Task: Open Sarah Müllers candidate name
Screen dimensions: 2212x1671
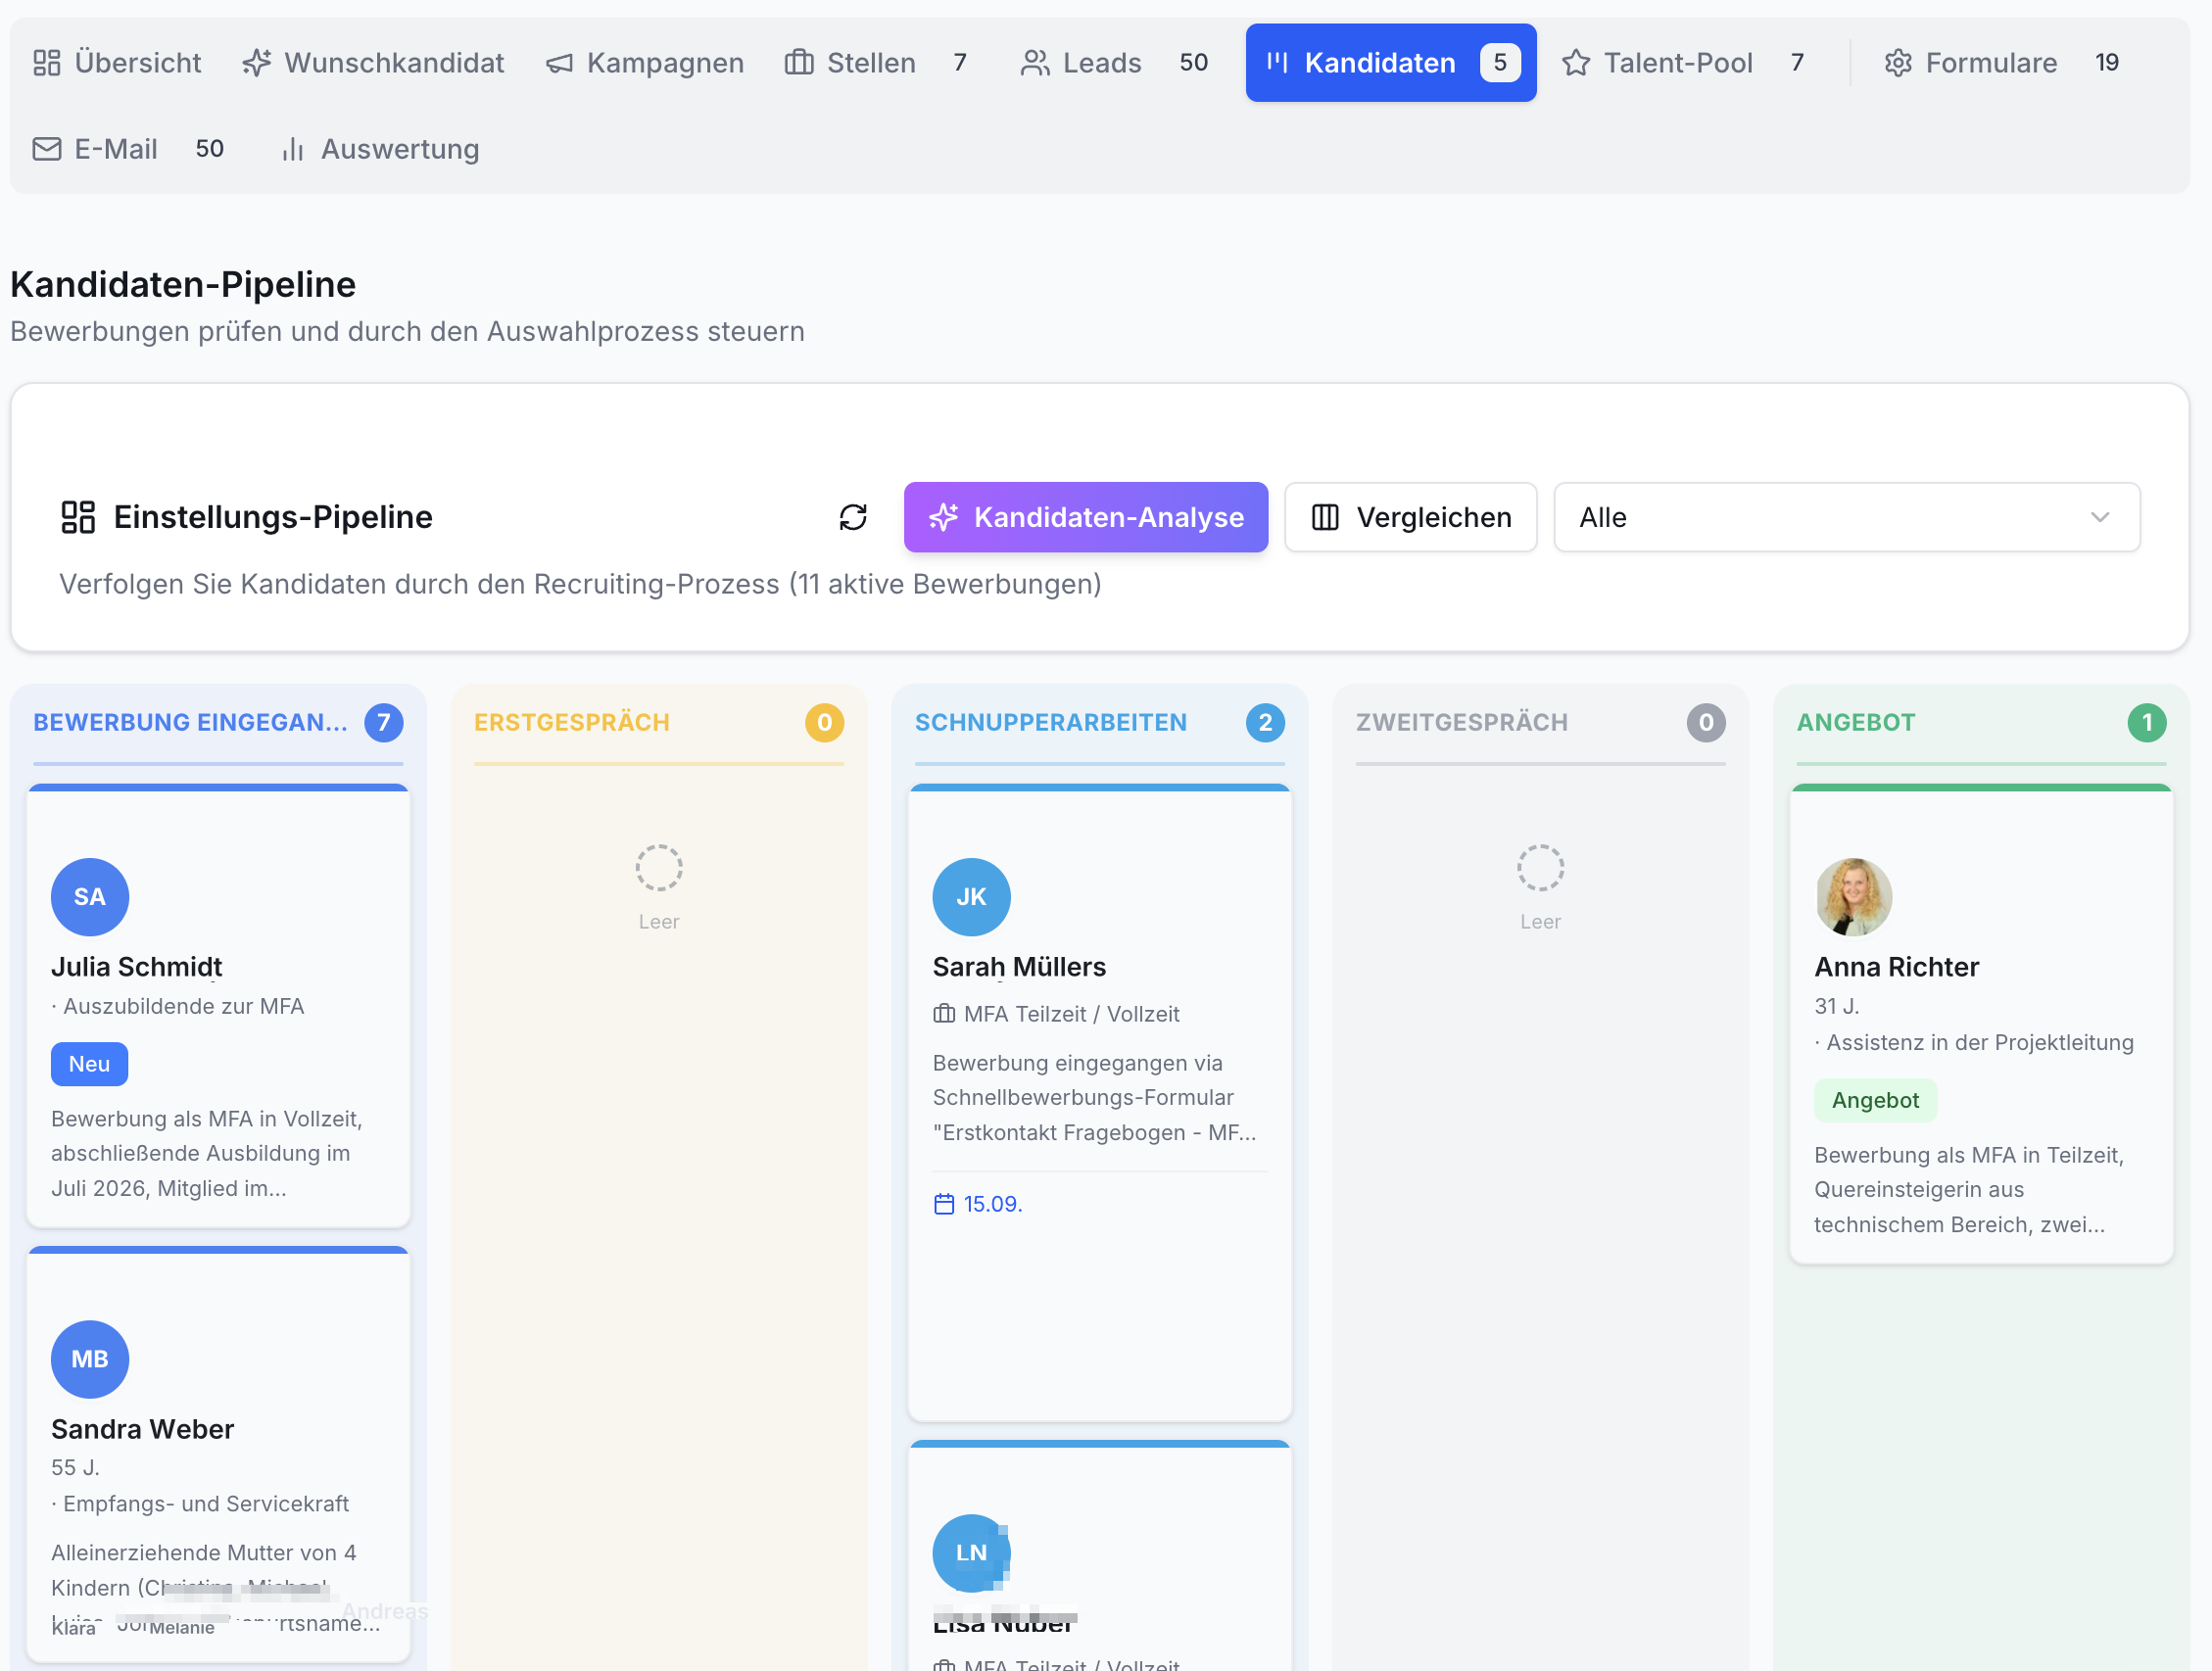Action: pyautogui.click(x=1019, y=966)
